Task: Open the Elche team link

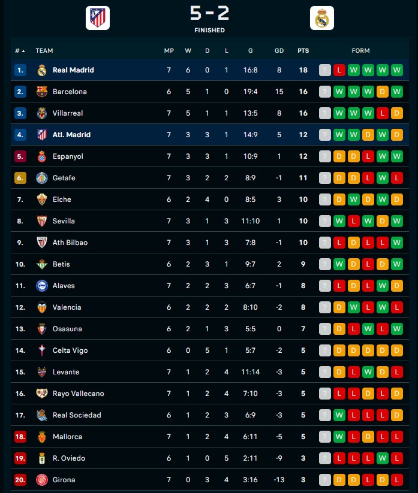Action: (x=62, y=199)
